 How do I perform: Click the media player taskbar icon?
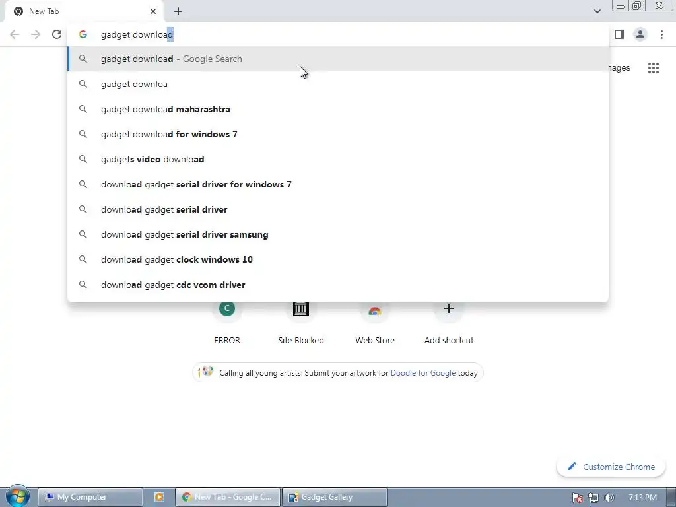click(x=158, y=497)
